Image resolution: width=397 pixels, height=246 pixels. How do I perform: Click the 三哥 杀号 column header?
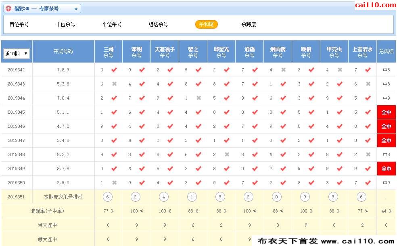pos(109,52)
